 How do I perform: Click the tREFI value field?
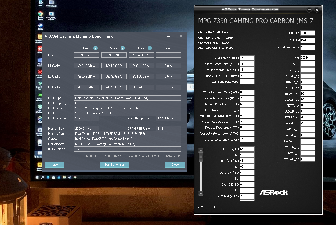[x=308, y=58]
